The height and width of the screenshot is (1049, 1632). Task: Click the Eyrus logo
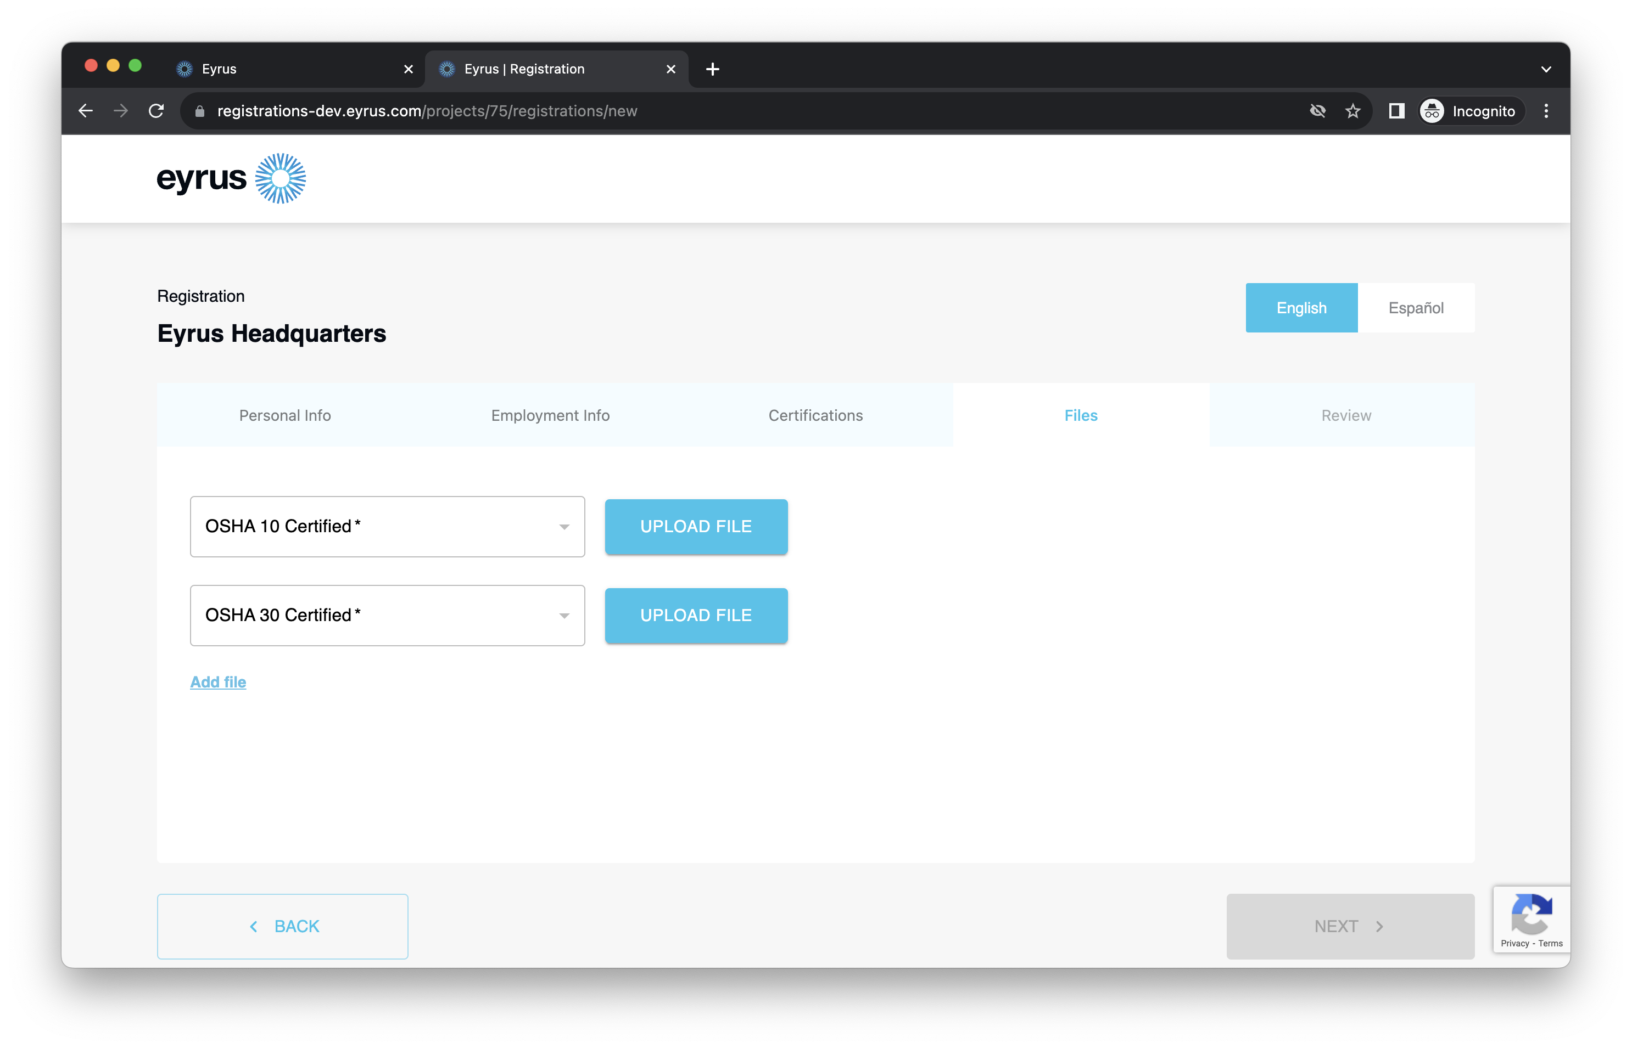point(231,178)
